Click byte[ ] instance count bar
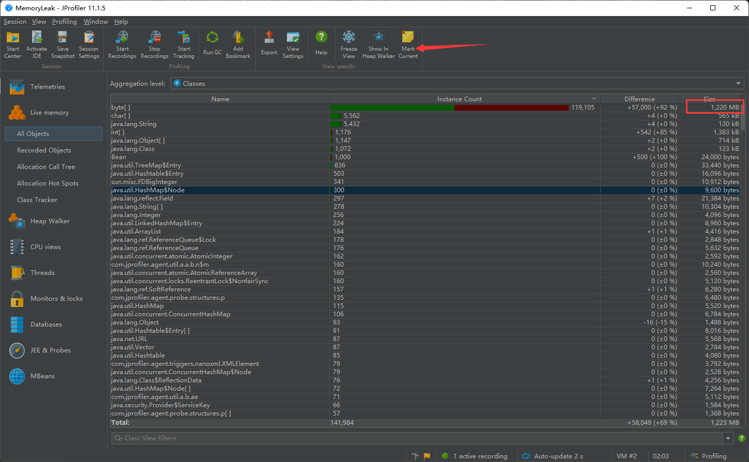The width and height of the screenshot is (749, 462). pos(449,107)
